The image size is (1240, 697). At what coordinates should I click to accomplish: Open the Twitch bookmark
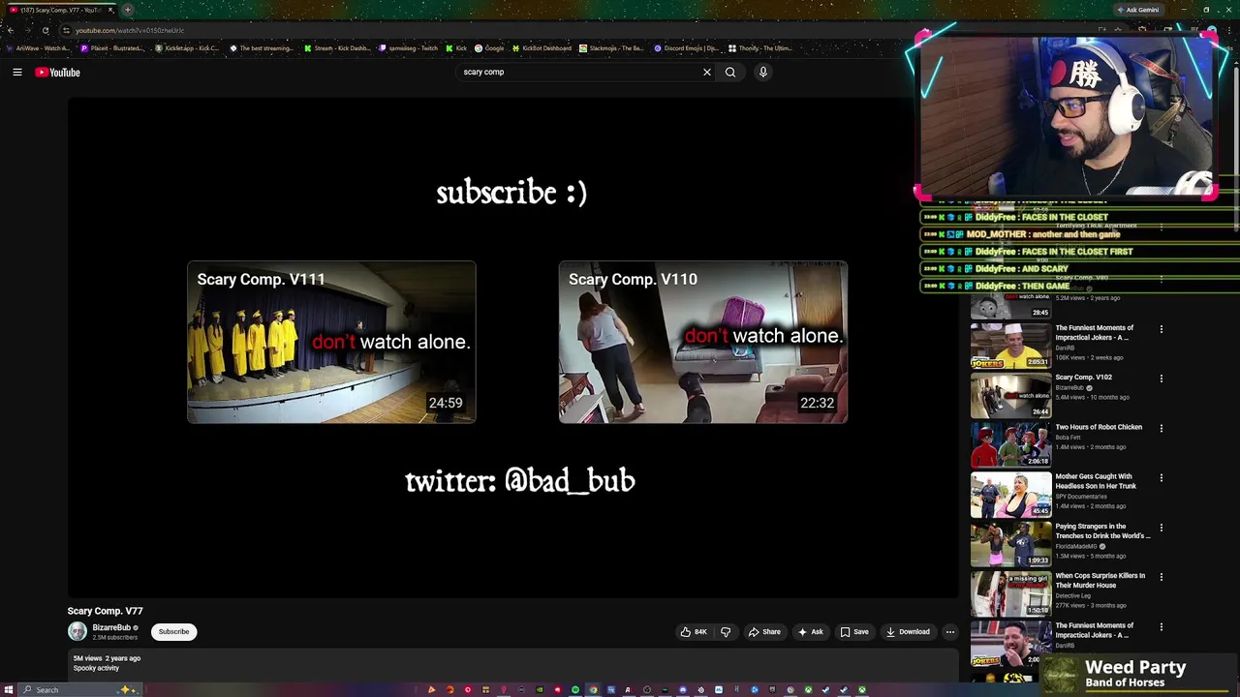(409, 48)
